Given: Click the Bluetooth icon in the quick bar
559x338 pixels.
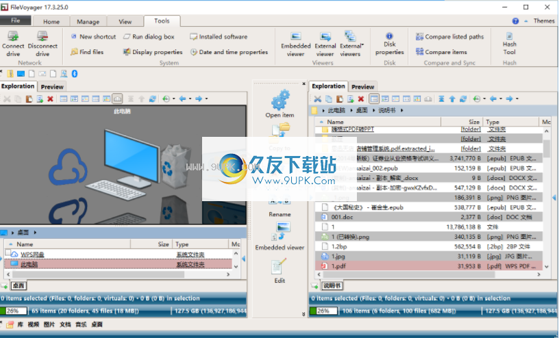Looking at the screenshot, I should point(75,74).
